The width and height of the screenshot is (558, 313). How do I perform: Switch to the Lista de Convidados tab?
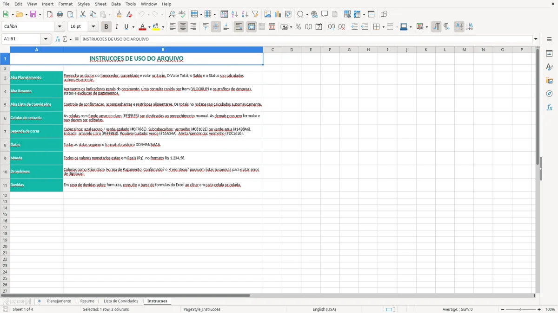click(x=121, y=301)
